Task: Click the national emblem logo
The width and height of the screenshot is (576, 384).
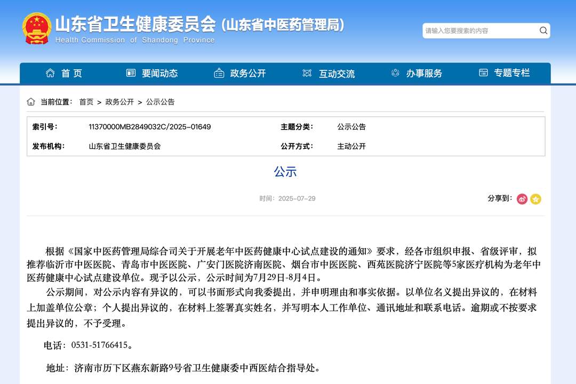Action: point(35,29)
